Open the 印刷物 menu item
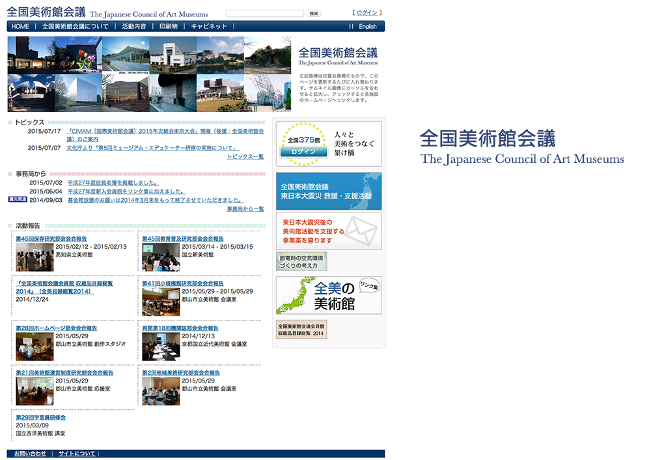The width and height of the screenshot is (651, 460). click(x=169, y=26)
